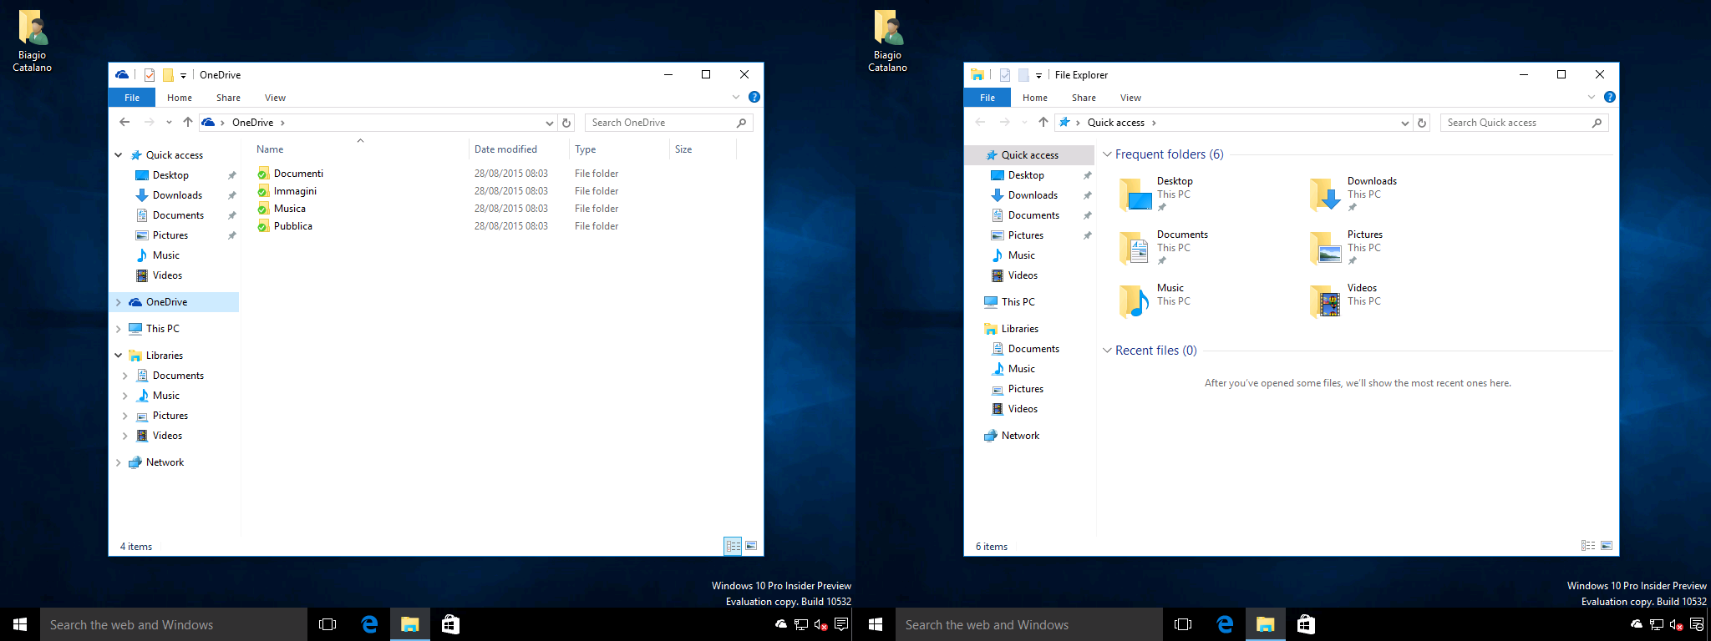Open Home tab in OneDrive window
Screen dimensions: 1711x641
tap(180, 98)
